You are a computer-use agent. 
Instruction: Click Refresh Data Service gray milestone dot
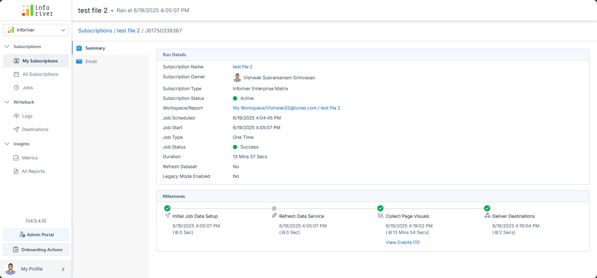pos(274,208)
